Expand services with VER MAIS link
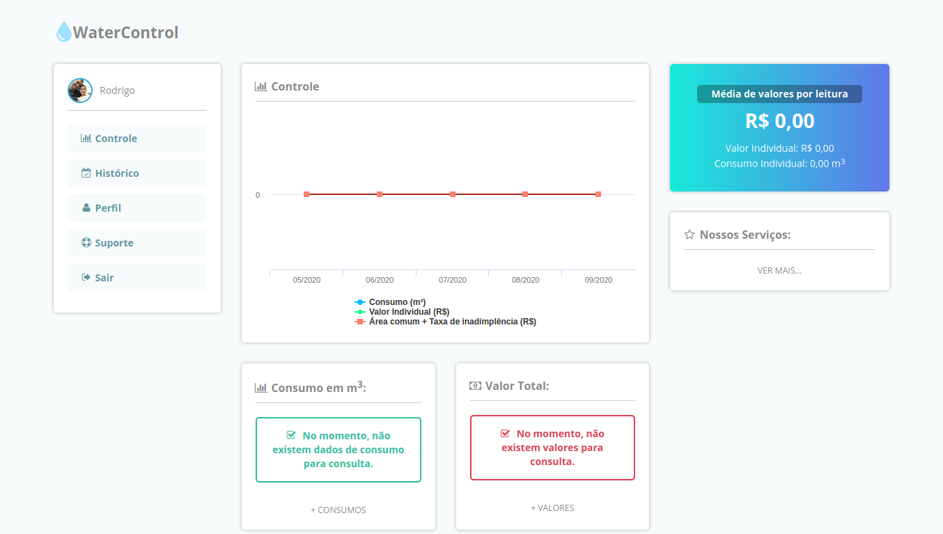The image size is (943, 534). pos(779,270)
